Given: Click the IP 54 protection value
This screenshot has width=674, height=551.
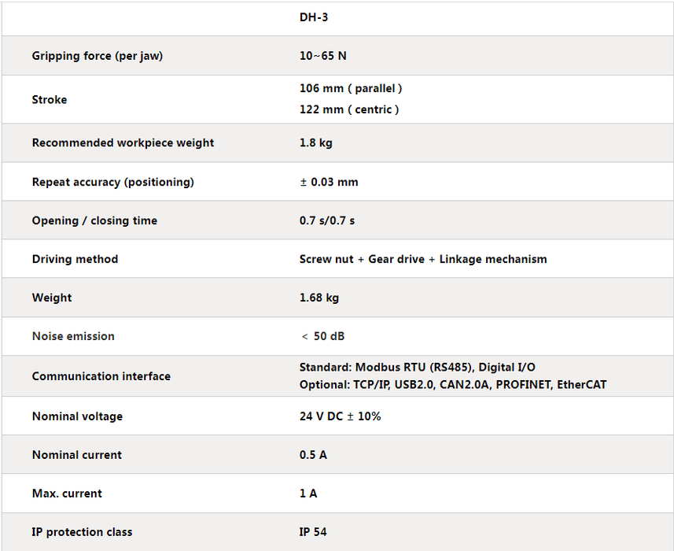Looking at the screenshot, I should [313, 532].
